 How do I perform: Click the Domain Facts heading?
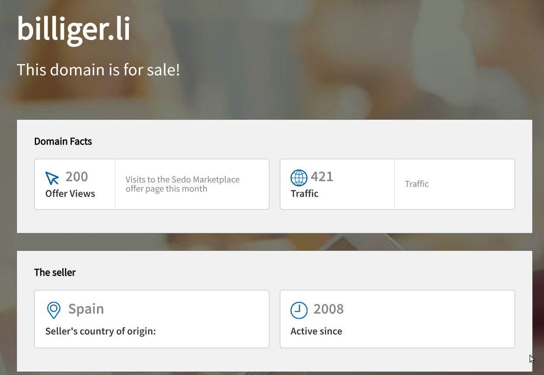click(63, 142)
